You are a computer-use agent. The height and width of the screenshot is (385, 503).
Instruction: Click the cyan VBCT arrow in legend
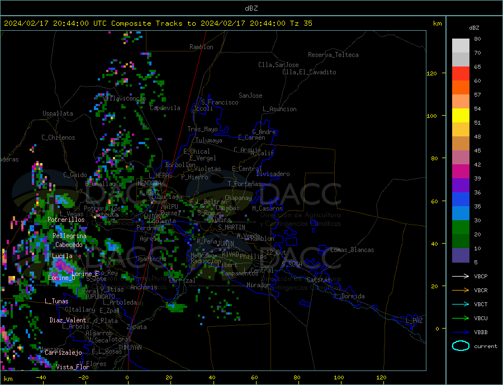tap(461, 304)
